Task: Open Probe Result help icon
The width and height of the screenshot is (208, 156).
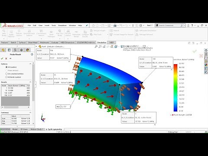Action: [x=32, y=54]
